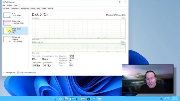Click the Disk 0 (C:) heading
Viewport: 180px width, 101px height.
coord(40,14)
